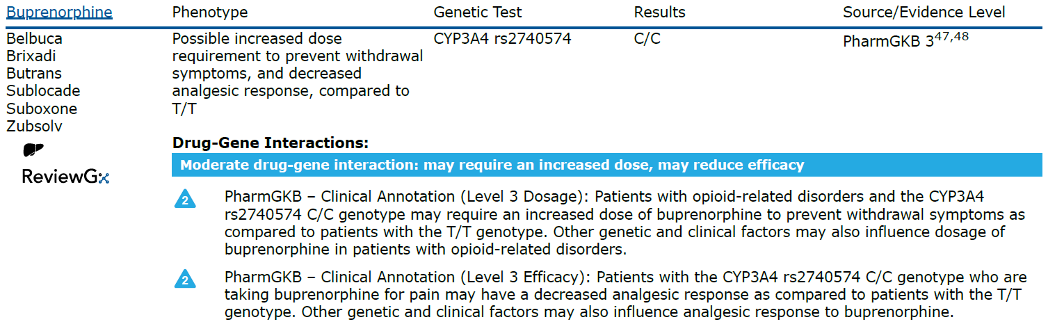
Task: Select the Zubsolv brand name
Action: click(34, 127)
